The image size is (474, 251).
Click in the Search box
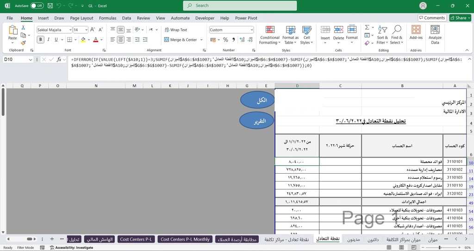(x=240, y=6)
